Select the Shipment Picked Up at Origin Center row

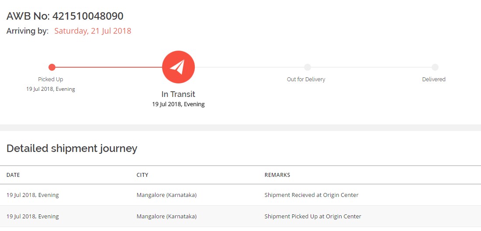240,216
